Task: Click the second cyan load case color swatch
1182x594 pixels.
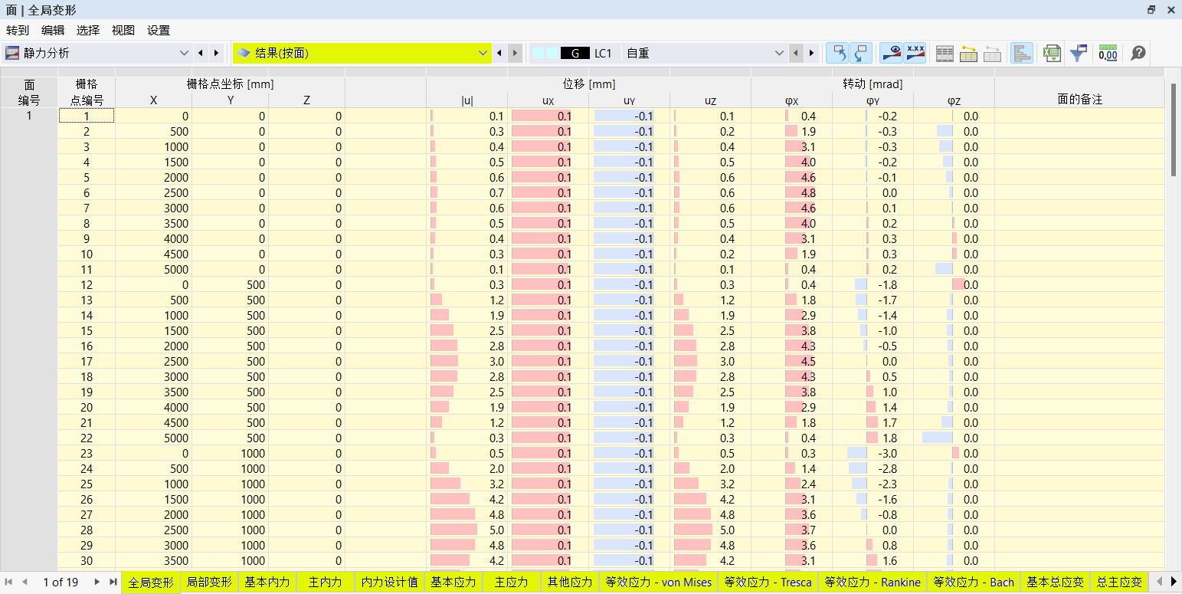Action: tap(552, 53)
